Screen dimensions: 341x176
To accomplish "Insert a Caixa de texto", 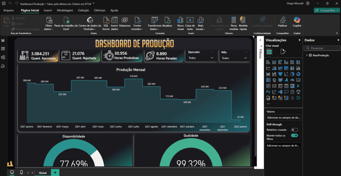I will (190, 24).
